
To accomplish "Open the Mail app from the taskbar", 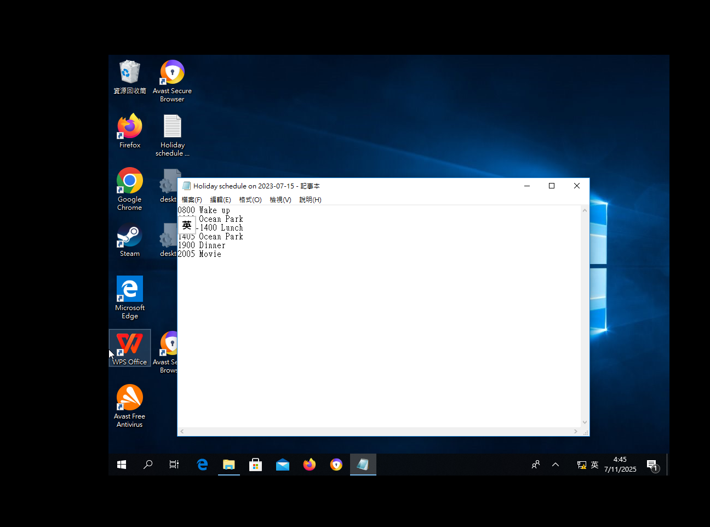I will pos(283,465).
